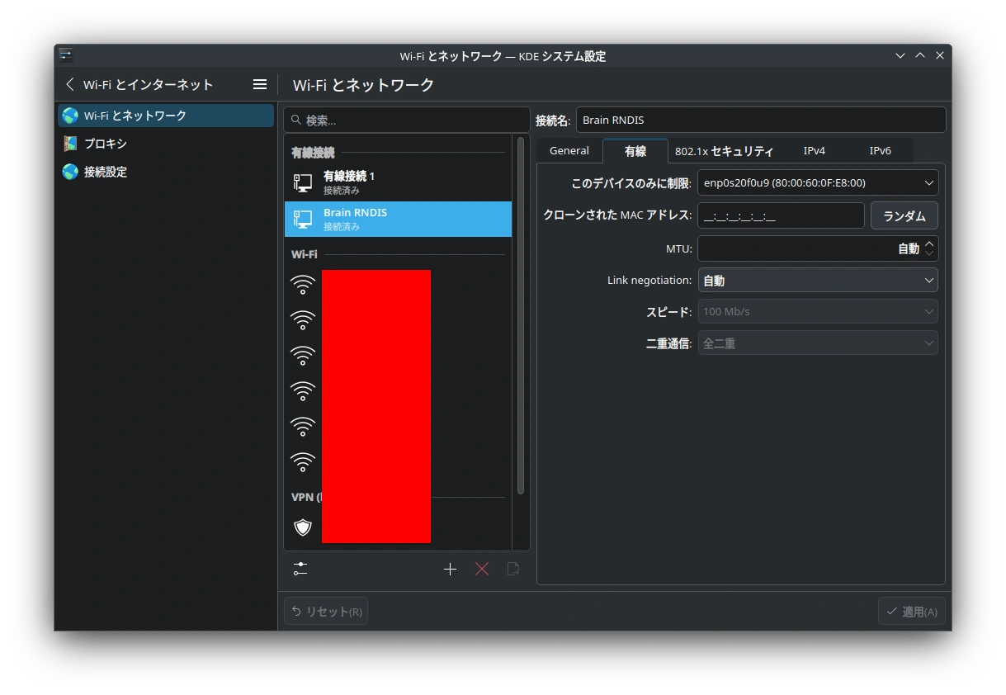
Task: Open このデバイスのみに制限 device dropdown
Action: click(818, 182)
